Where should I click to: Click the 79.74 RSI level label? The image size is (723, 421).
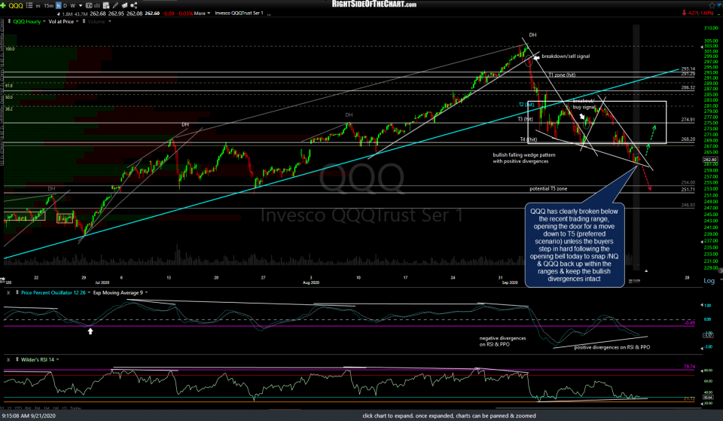coord(689,367)
